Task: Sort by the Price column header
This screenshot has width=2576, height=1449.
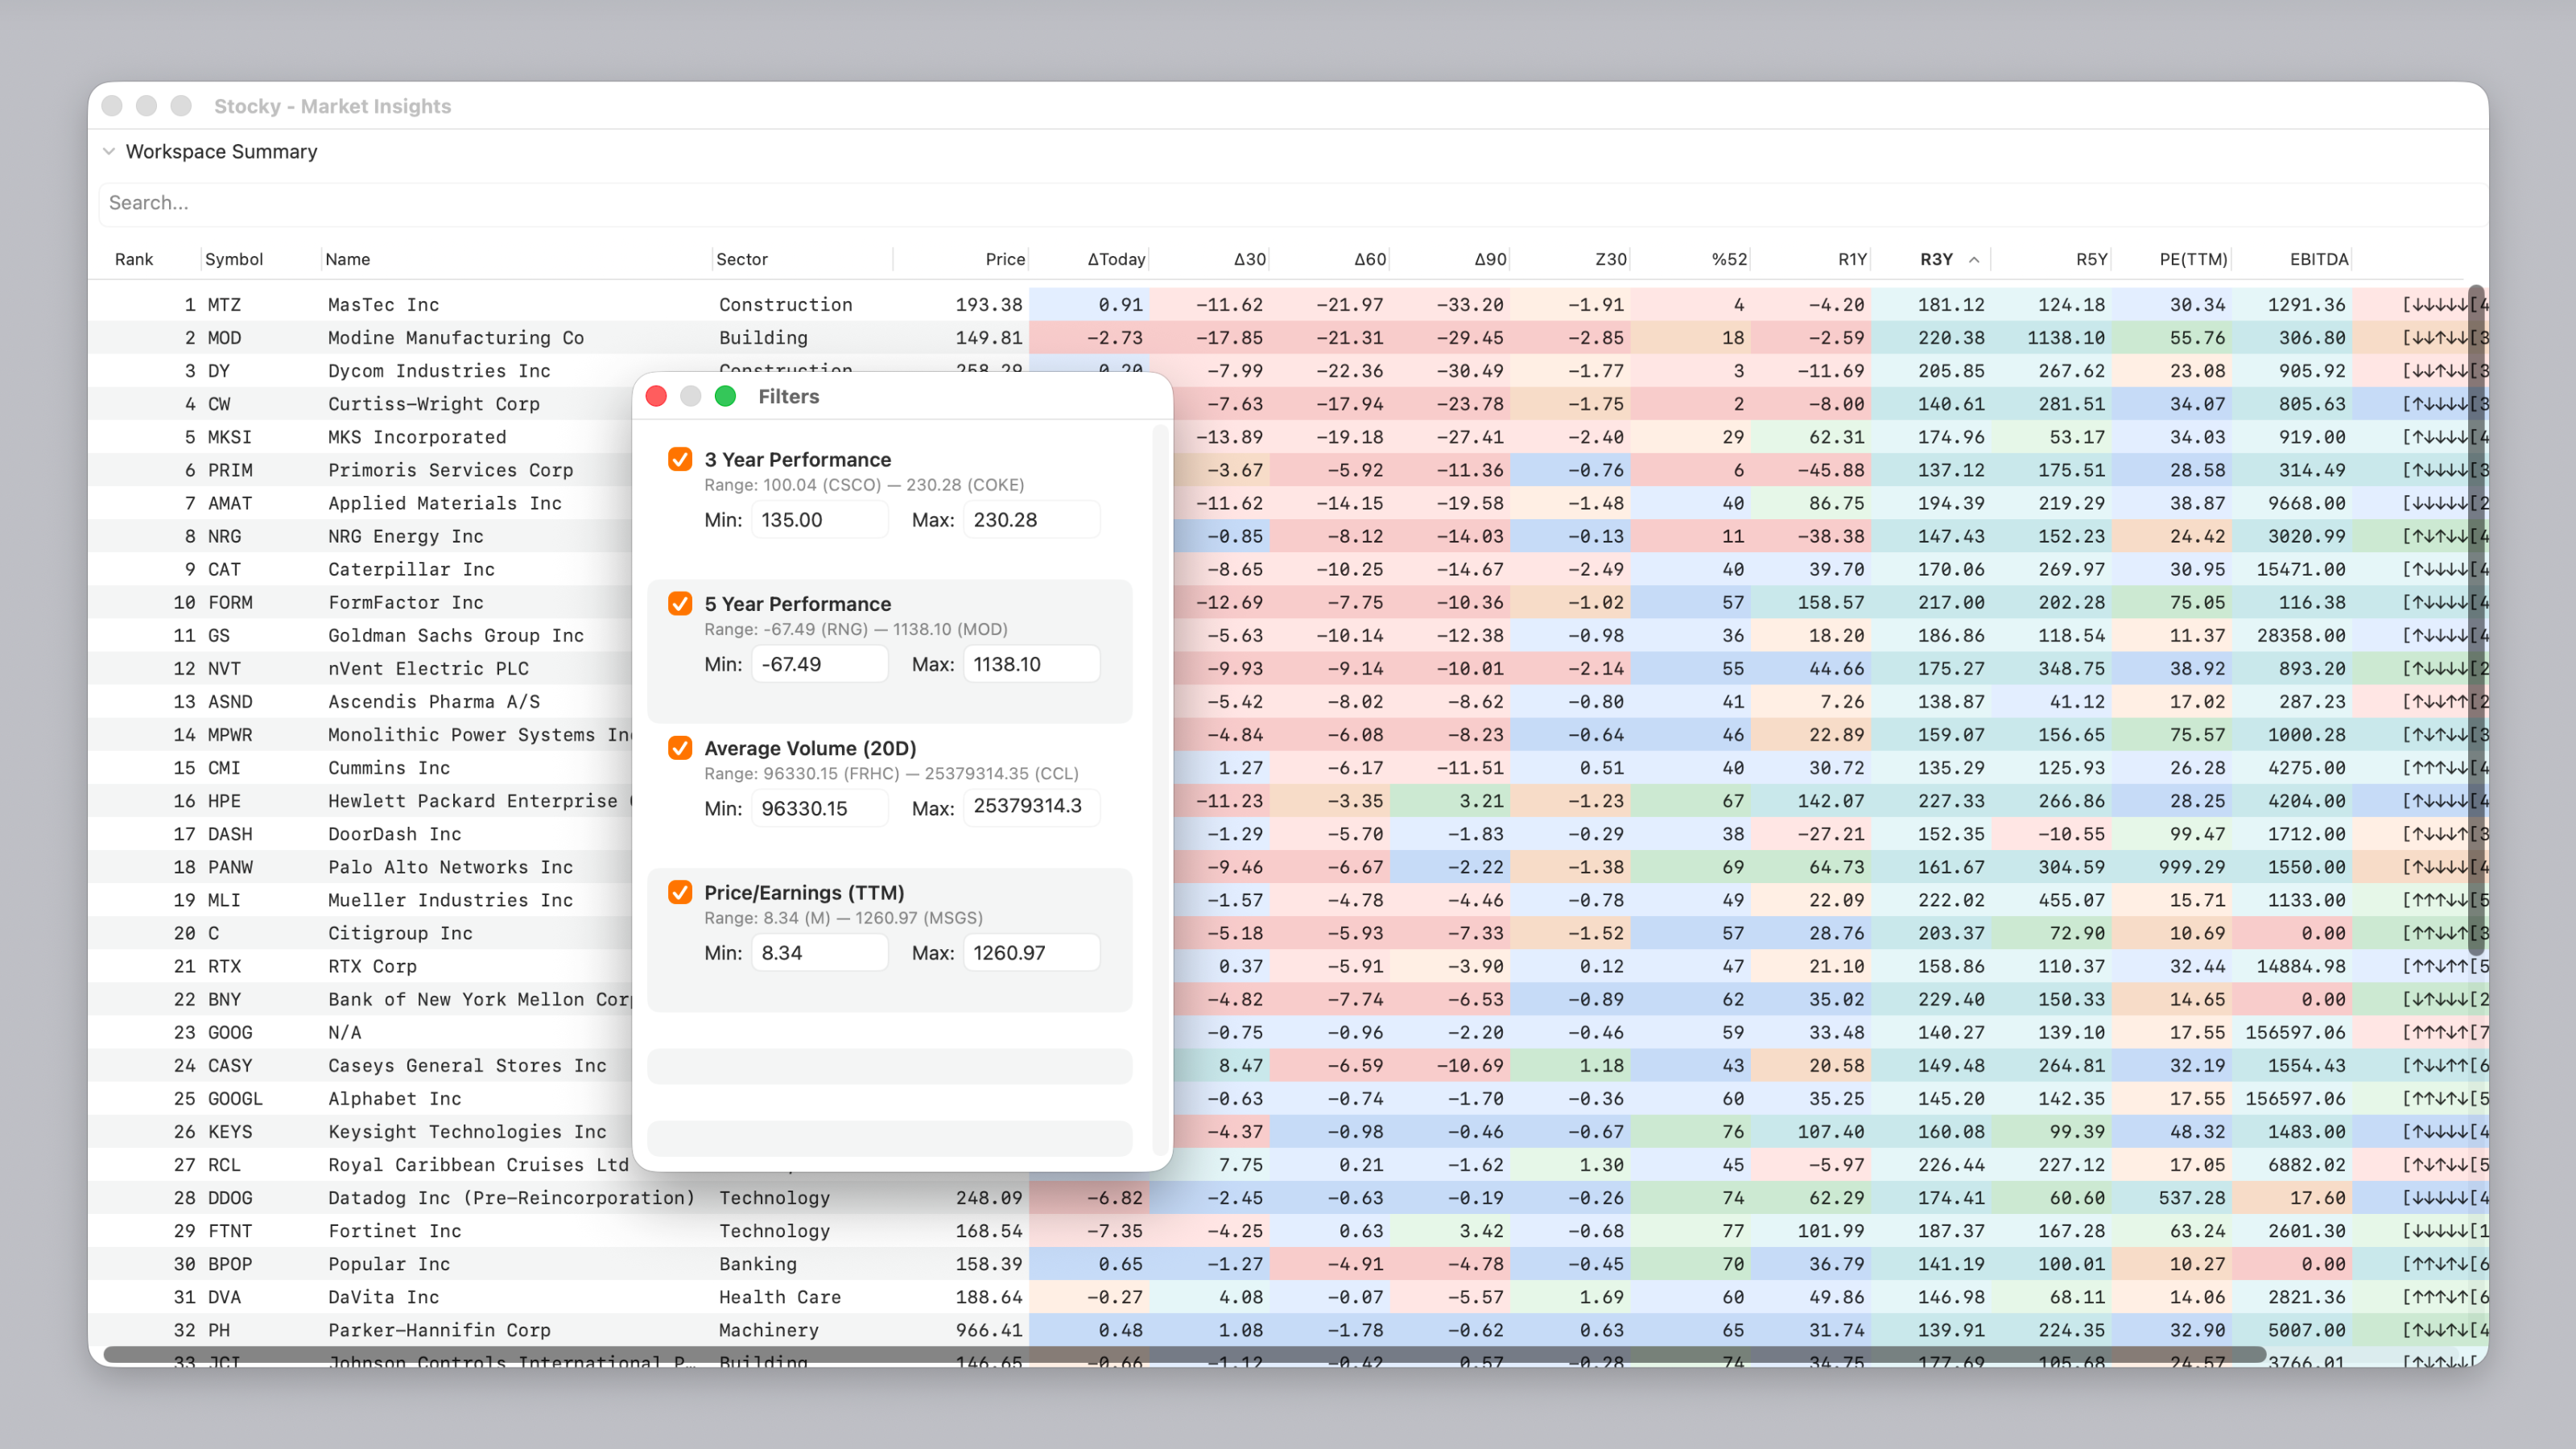Action: pyautogui.click(x=1005, y=259)
